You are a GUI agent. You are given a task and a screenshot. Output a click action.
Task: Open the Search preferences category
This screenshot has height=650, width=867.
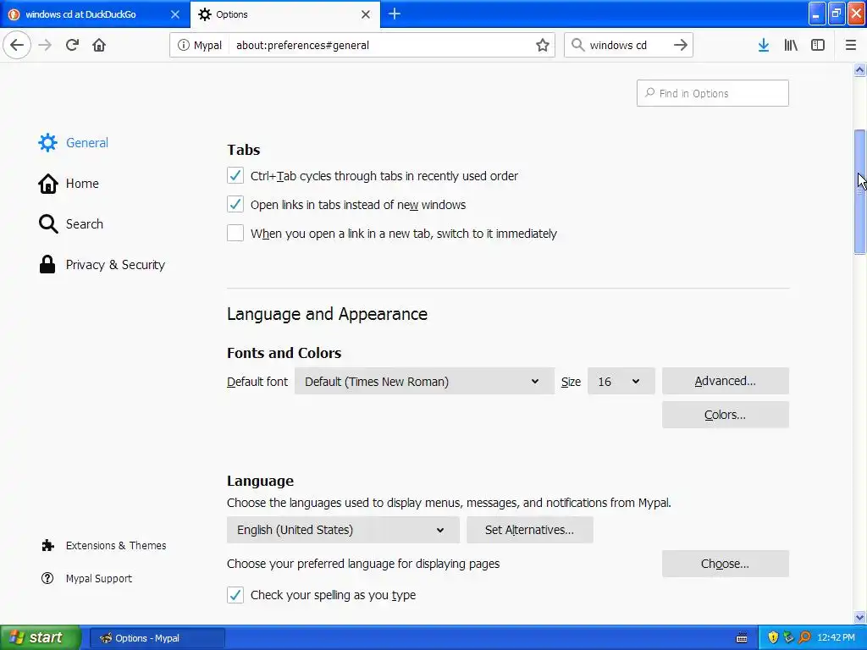pyautogui.click(x=71, y=223)
